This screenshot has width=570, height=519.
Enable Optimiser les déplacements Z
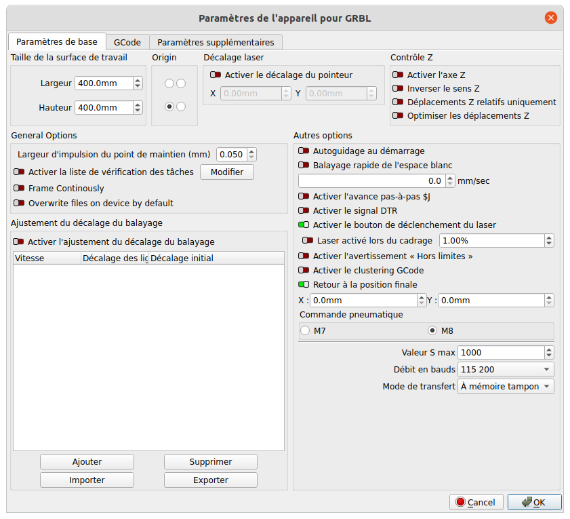[x=398, y=116]
